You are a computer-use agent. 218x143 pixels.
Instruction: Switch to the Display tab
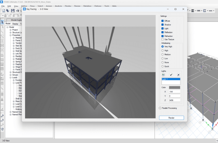(x=15, y=24)
